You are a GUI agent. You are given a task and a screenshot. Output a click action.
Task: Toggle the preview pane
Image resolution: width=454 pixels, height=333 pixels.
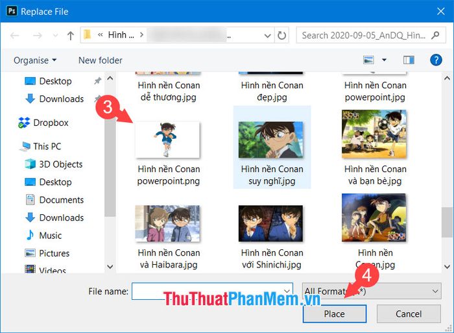click(409, 60)
